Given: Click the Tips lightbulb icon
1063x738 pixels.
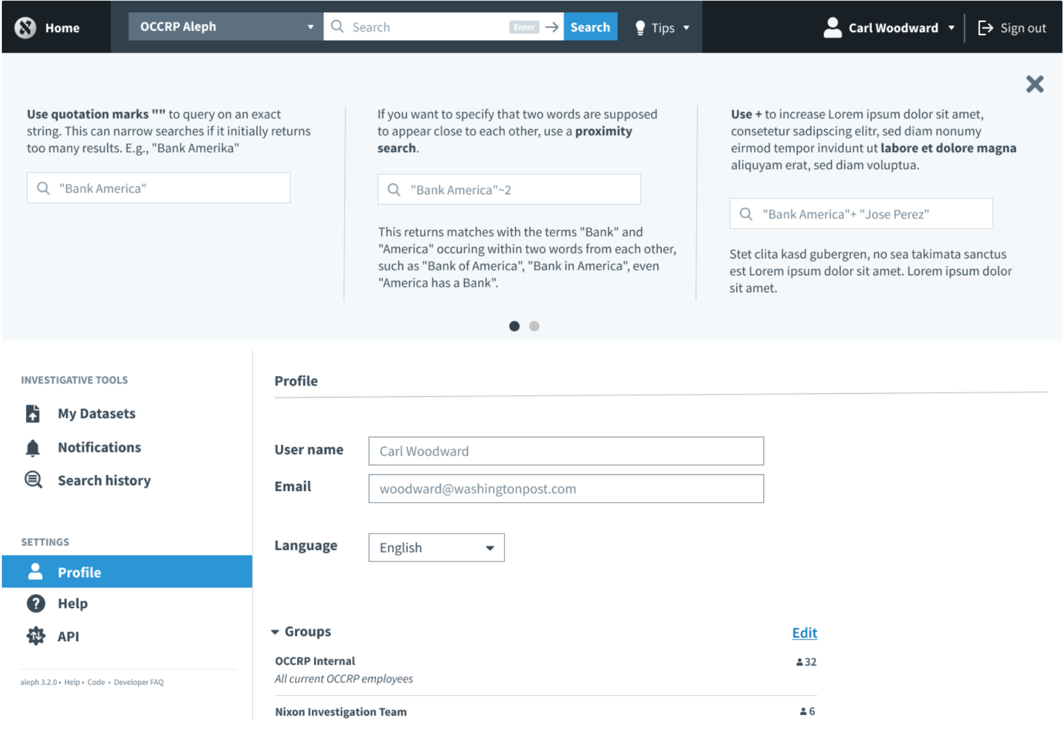Looking at the screenshot, I should coord(639,27).
